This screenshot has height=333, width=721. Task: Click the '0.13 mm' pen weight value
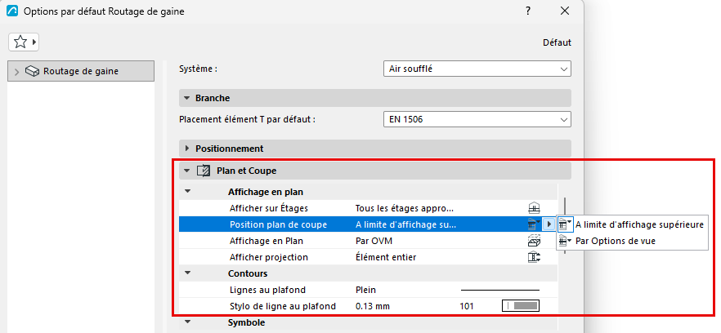[x=373, y=306]
